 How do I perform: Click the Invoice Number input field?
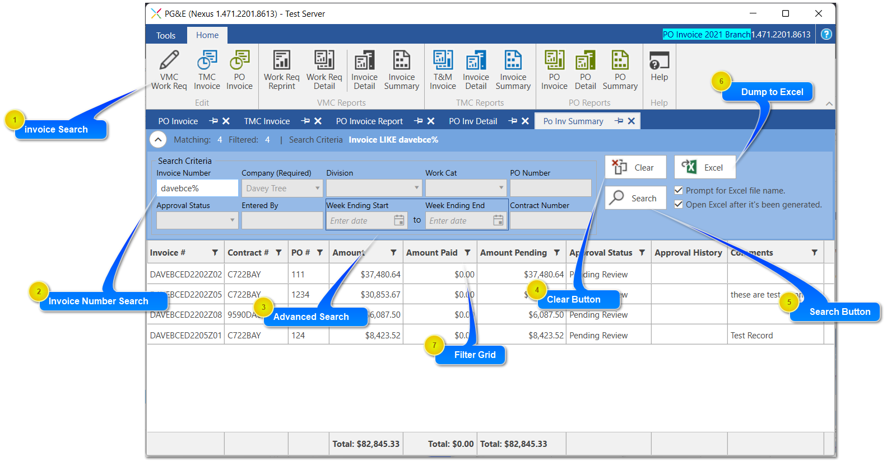tap(197, 188)
